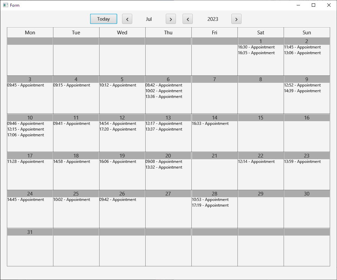The image size is (337, 280).
Task: Open the 13:06 appointment on day 2
Action: 302,53
